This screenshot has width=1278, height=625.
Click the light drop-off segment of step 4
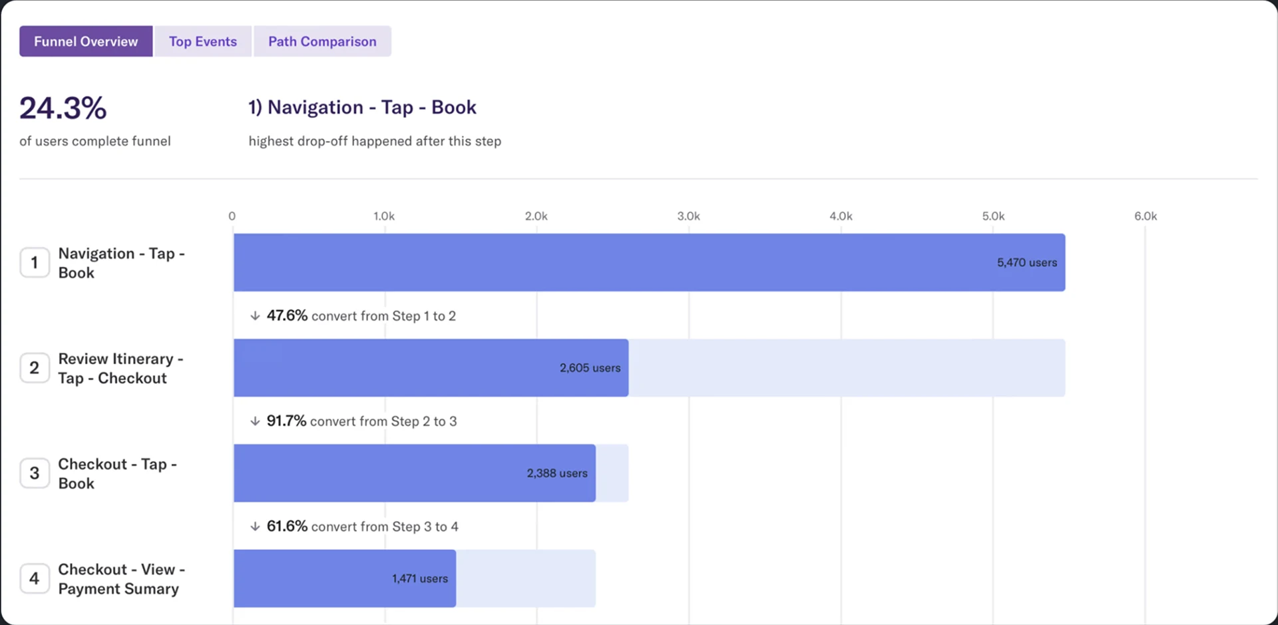[x=526, y=578]
